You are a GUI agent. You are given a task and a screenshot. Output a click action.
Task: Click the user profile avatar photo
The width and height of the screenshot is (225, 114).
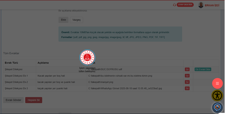point(201,5)
